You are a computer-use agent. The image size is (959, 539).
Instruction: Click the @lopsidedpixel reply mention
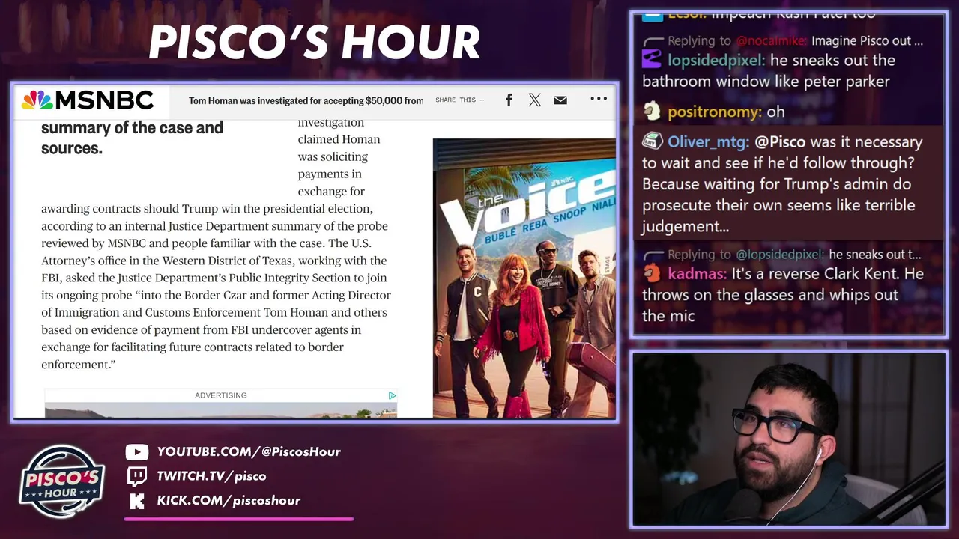[780, 255]
